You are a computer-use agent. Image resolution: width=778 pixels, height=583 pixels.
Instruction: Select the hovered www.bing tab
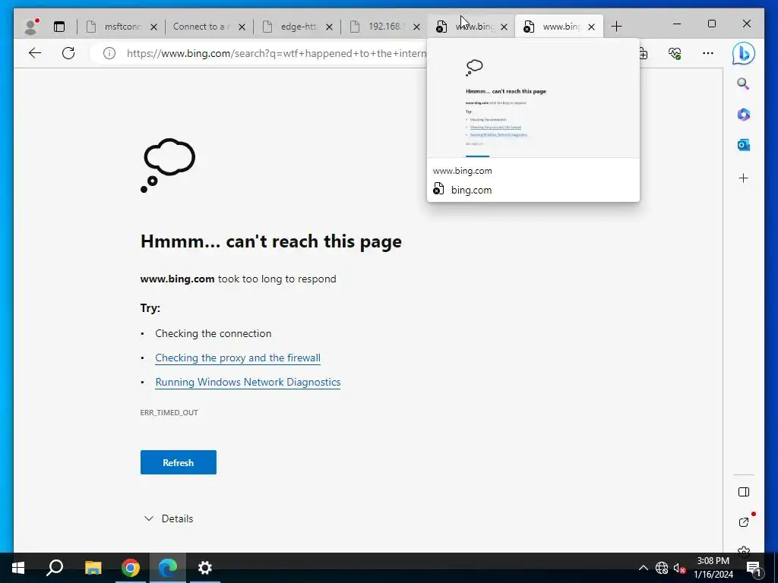(471, 27)
